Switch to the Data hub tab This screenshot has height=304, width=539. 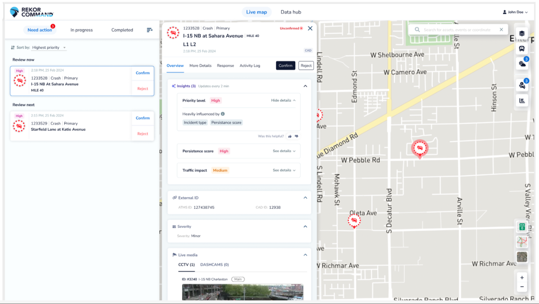point(291,12)
